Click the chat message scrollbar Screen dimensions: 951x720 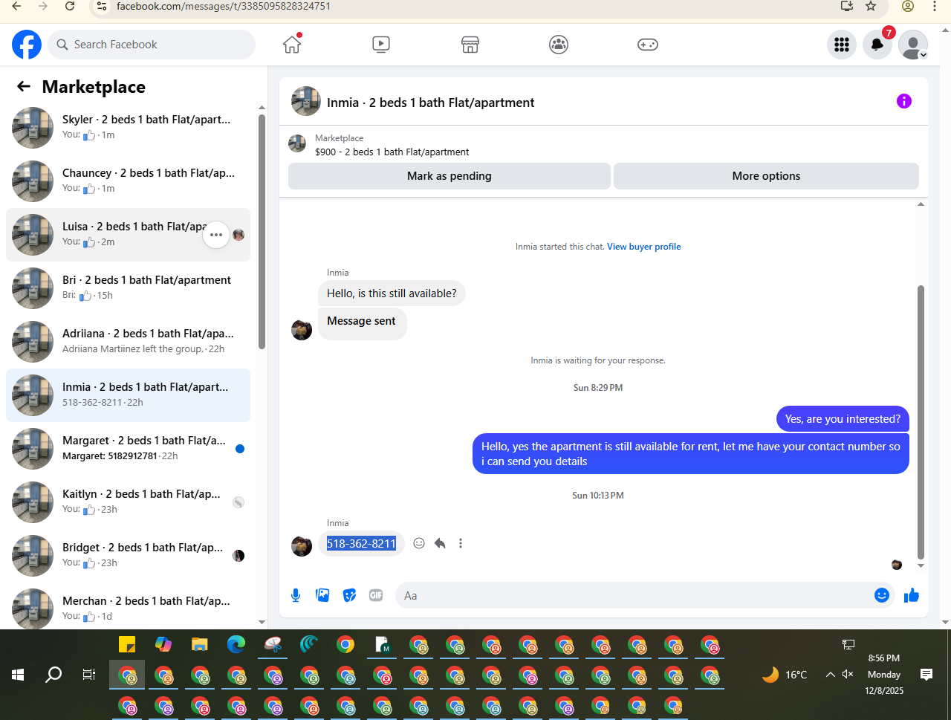tap(921, 421)
